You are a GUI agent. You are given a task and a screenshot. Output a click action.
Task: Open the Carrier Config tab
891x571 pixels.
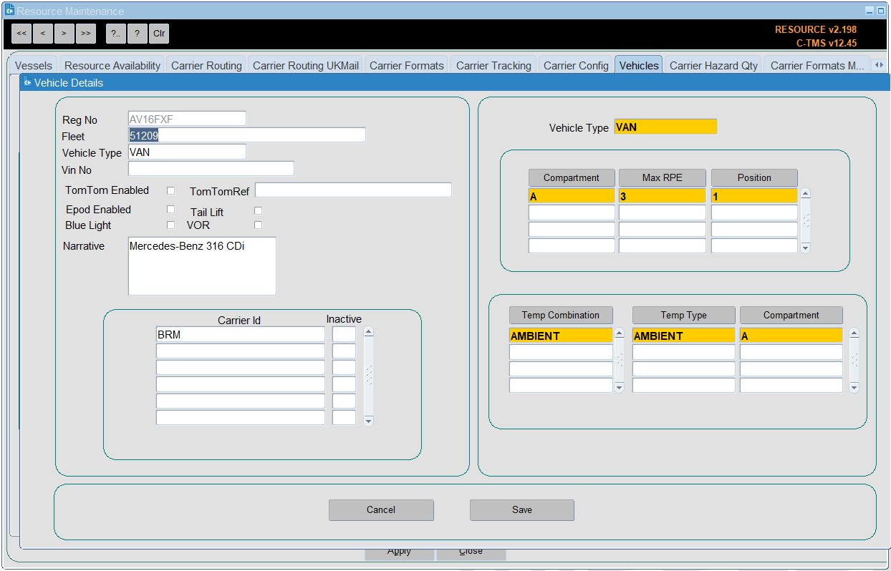(576, 65)
